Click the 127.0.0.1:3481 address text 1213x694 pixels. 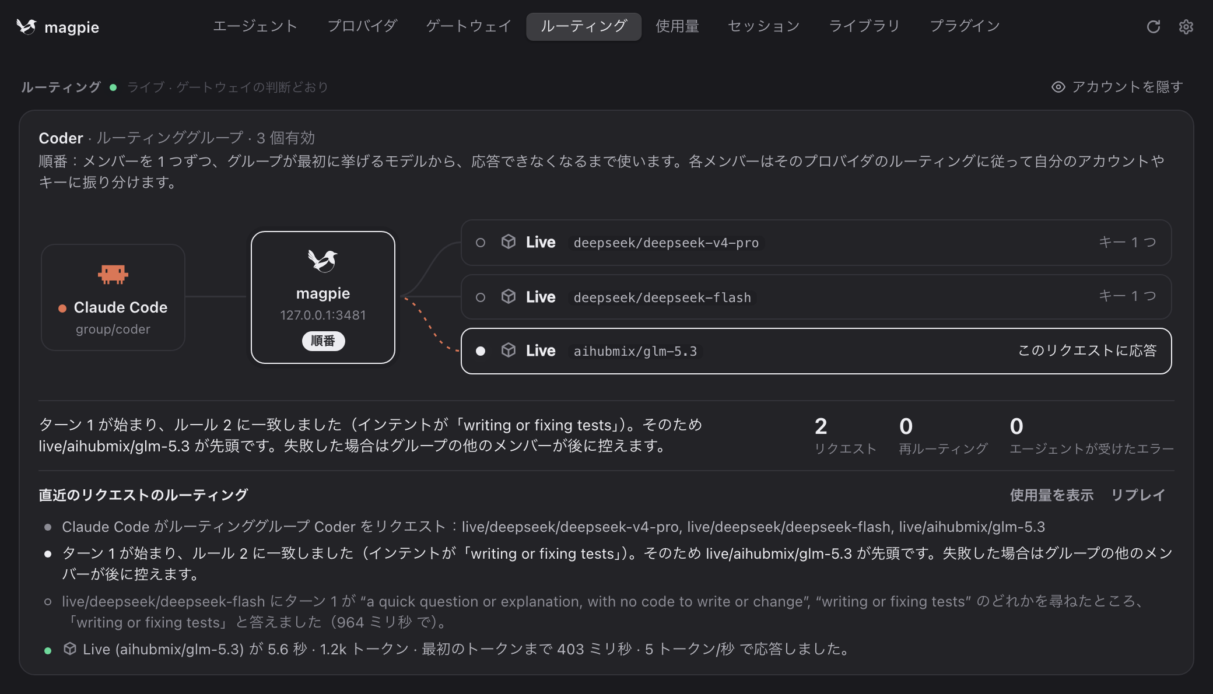323,315
